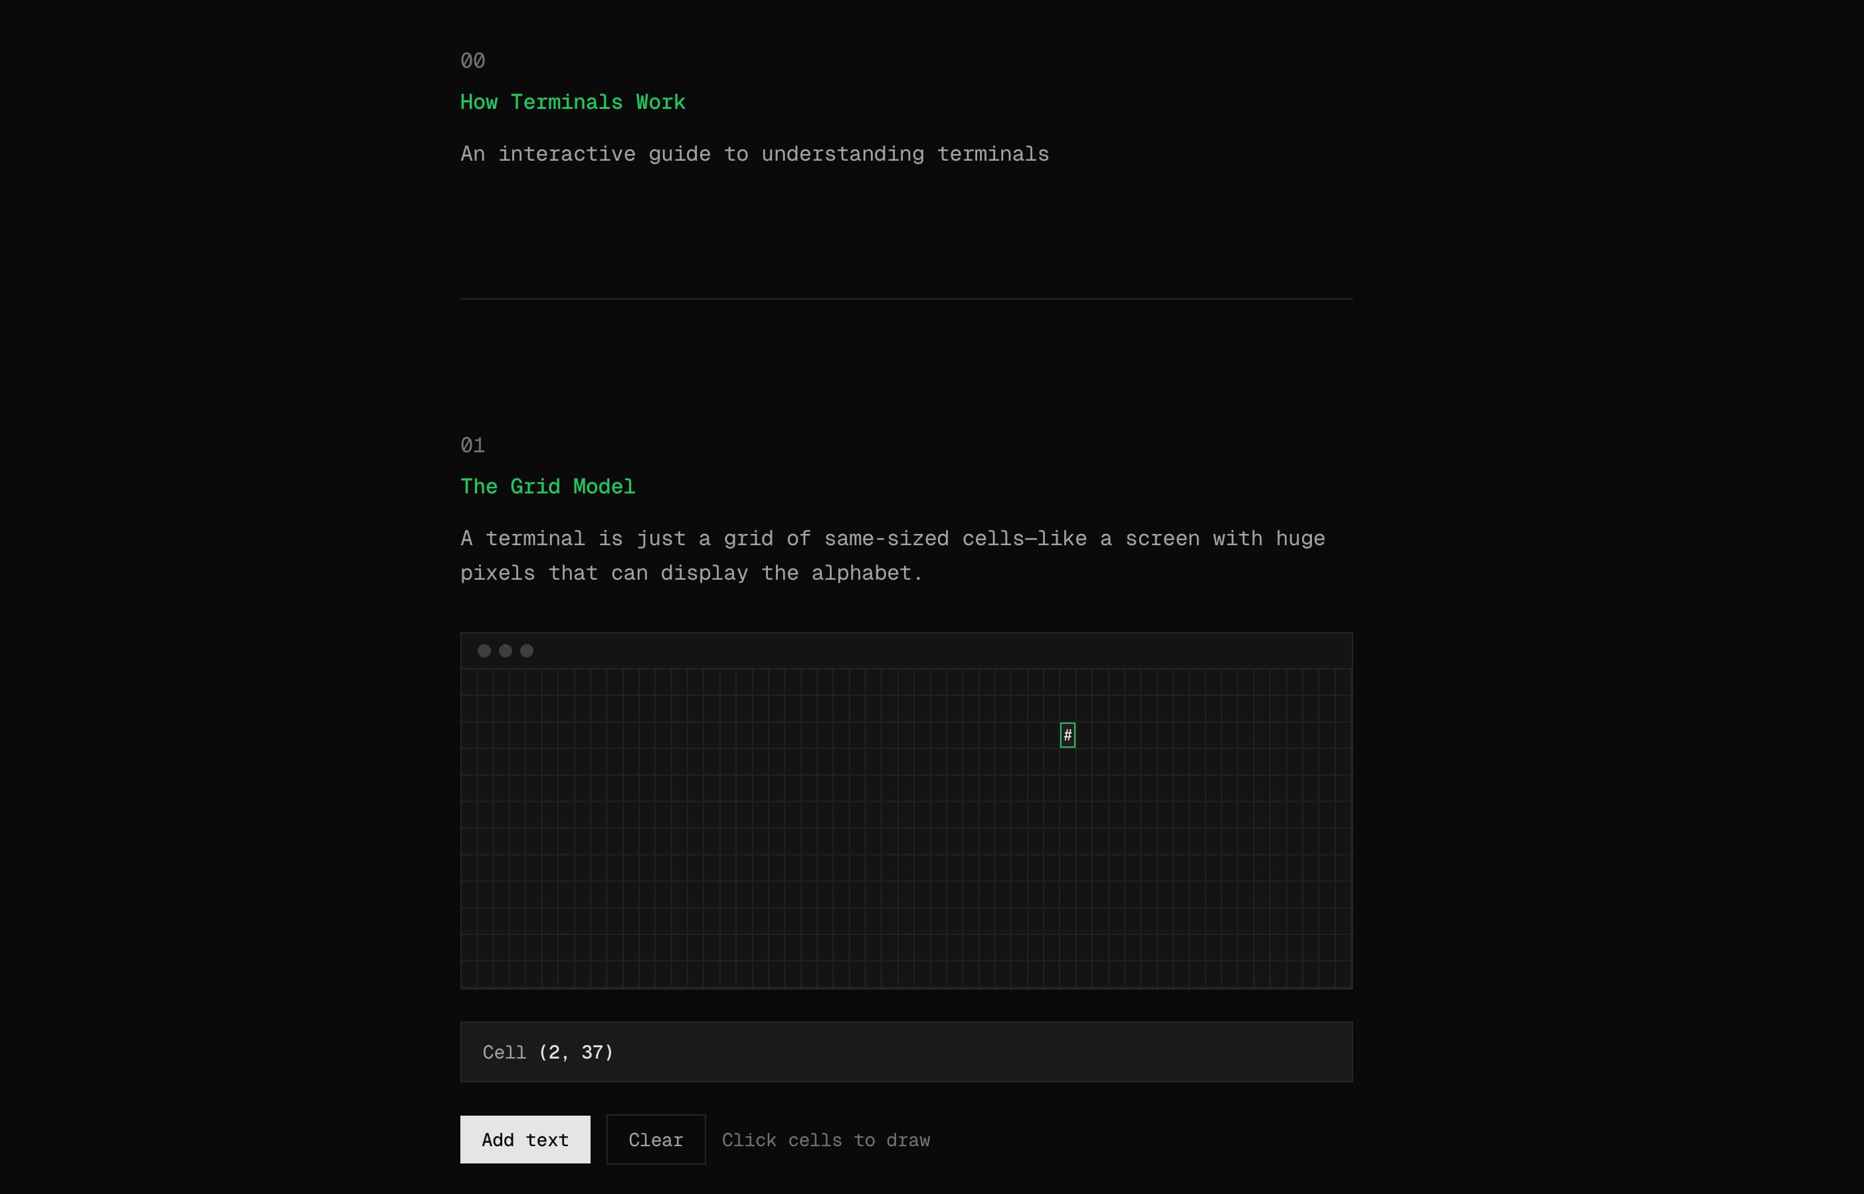1864x1194 pixels.
Task: Draw on the top-left cell of the grid
Action: 469,682
